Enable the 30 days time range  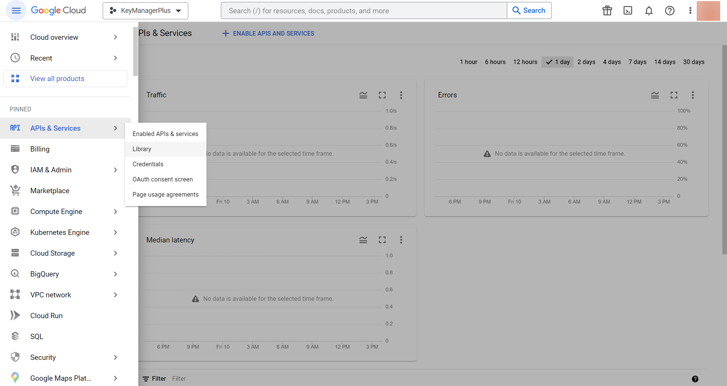[694, 62]
